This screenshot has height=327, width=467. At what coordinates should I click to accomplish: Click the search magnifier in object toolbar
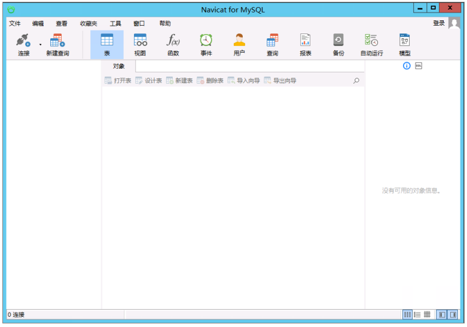click(x=356, y=81)
